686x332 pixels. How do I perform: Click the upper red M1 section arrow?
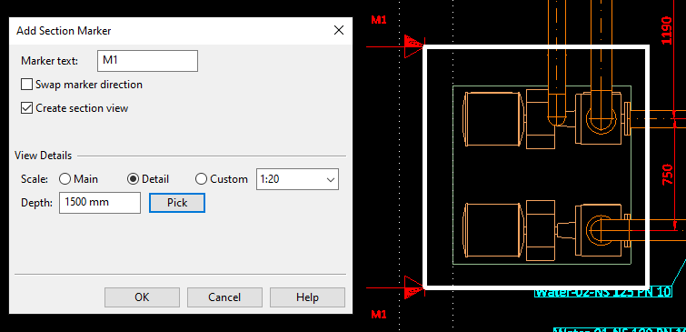(x=413, y=46)
